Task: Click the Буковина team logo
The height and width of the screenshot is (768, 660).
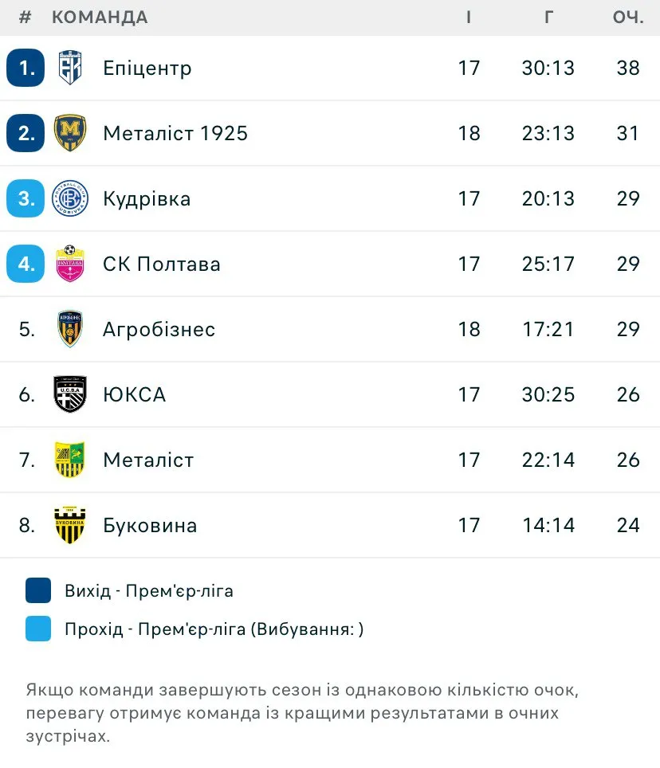Action: [70, 525]
